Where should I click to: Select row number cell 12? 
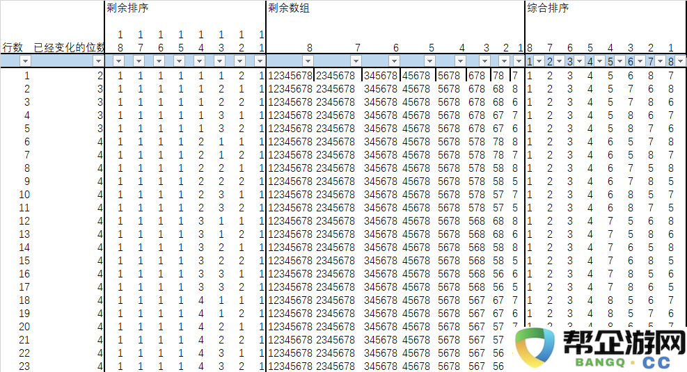point(24,221)
